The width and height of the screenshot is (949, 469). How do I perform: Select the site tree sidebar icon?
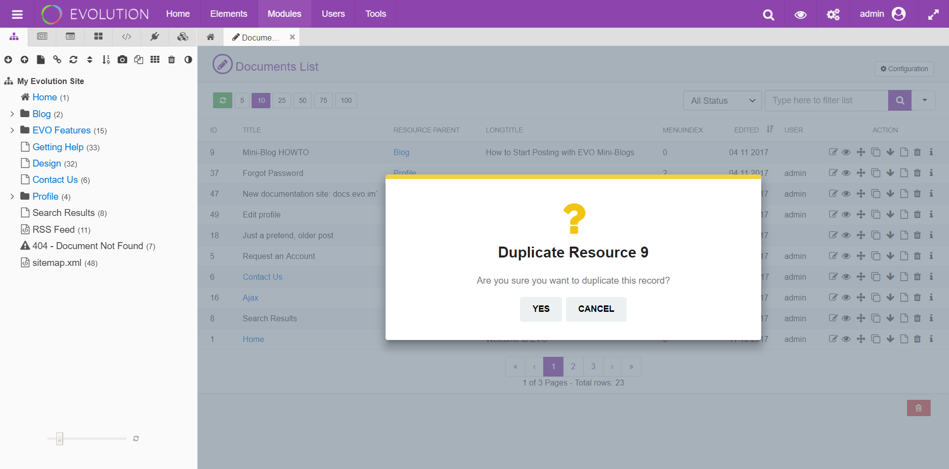pos(13,37)
